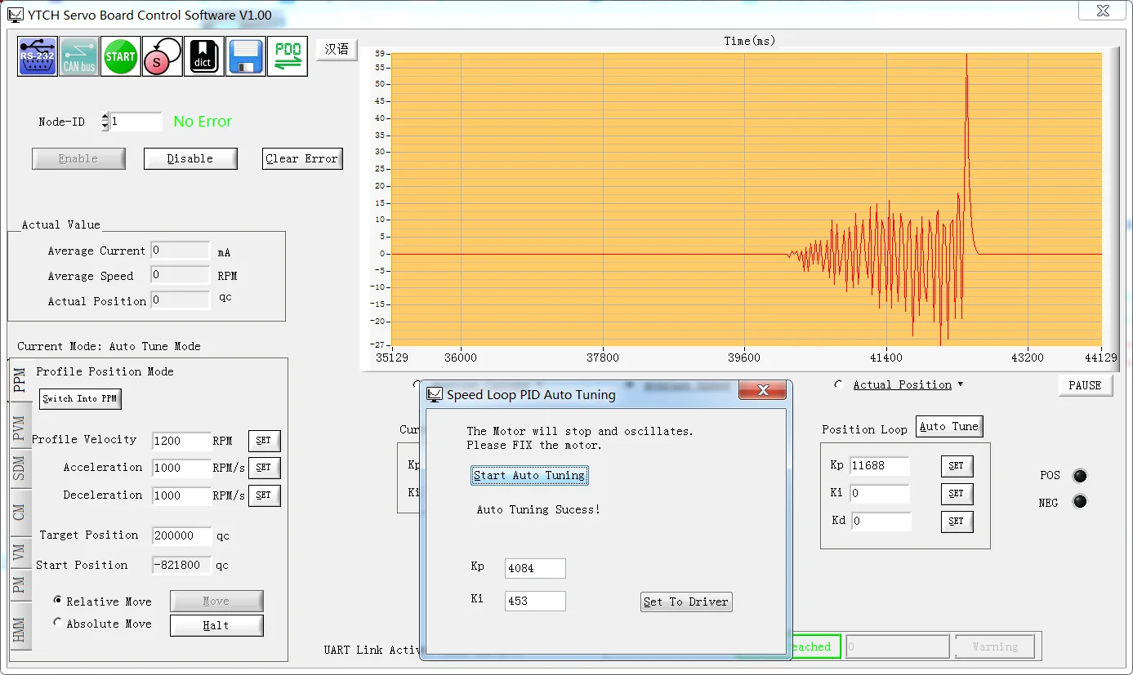1133x675 pixels.
Task: Open the PDO configuration icon
Action: [288, 56]
